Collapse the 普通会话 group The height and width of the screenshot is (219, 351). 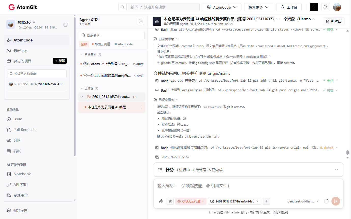pyautogui.click(x=82, y=54)
